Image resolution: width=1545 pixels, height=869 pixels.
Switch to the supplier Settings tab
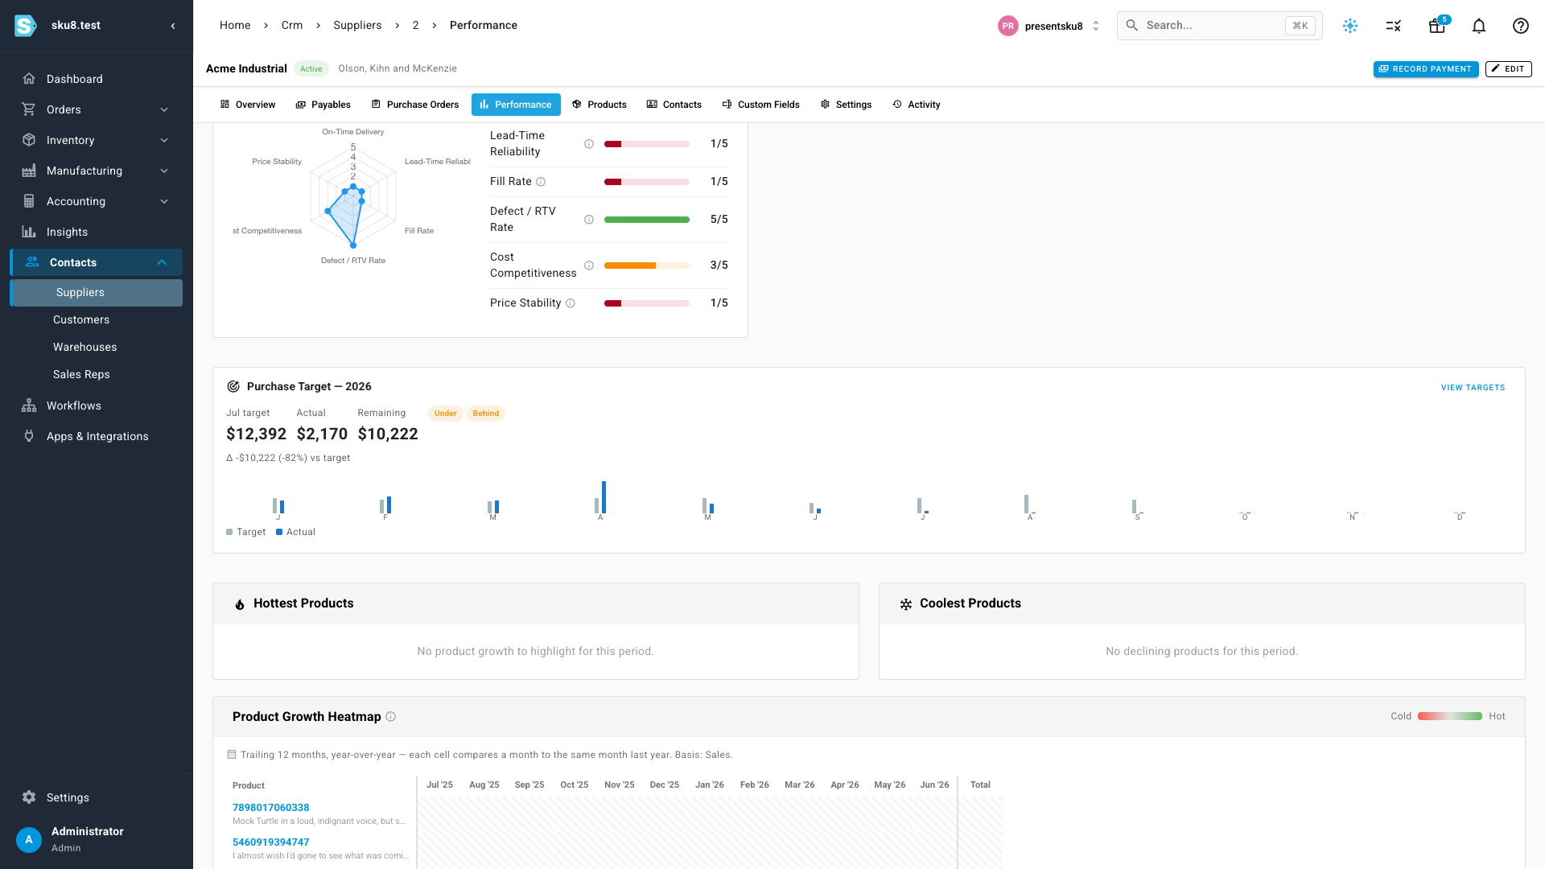[847, 105]
